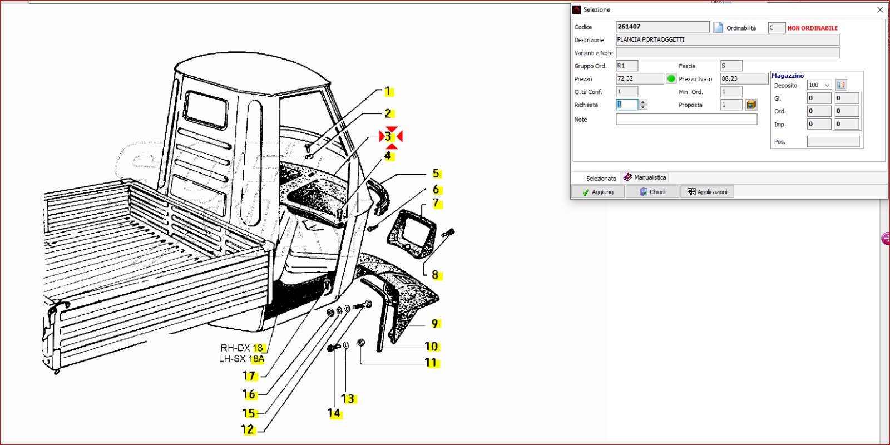Screen dimensions: 890x445
Task: Switch to the Manualistica tab
Action: pos(645,177)
